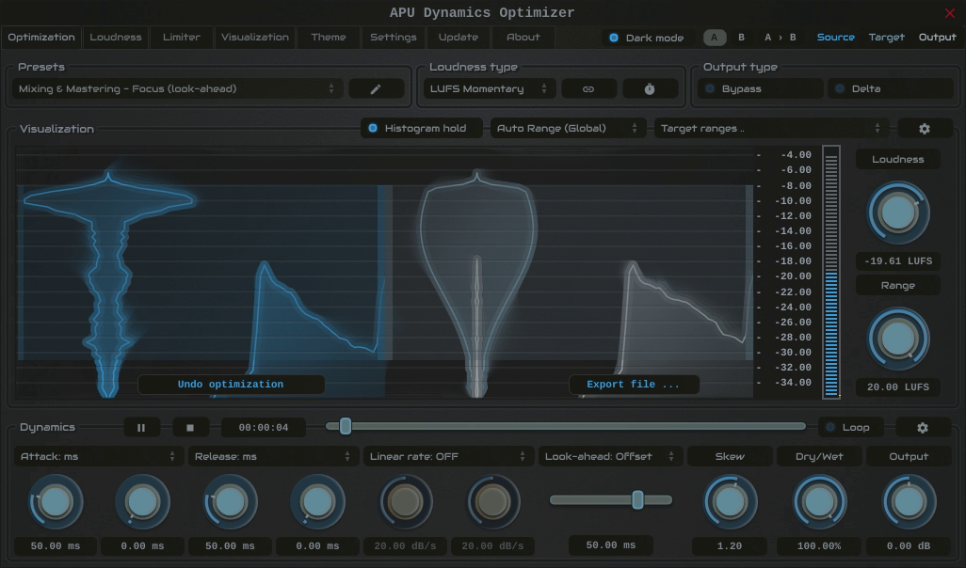This screenshot has height=568, width=966.
Task: Toggle Loop playback
Action: (x=850, y=427)
